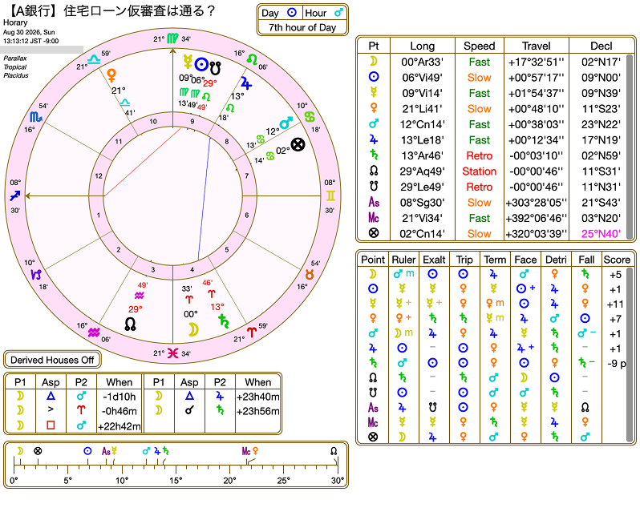Image resolution: width=640 pixels, height=520 pixels.
Task: Click the Parallax label
Action: coord(15,58)
